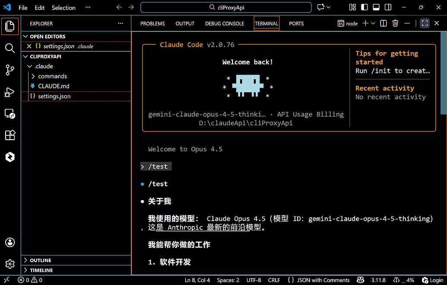447x285 pixels.
Task: Show more menu bar items ellipsis
Action: point(88,7)
